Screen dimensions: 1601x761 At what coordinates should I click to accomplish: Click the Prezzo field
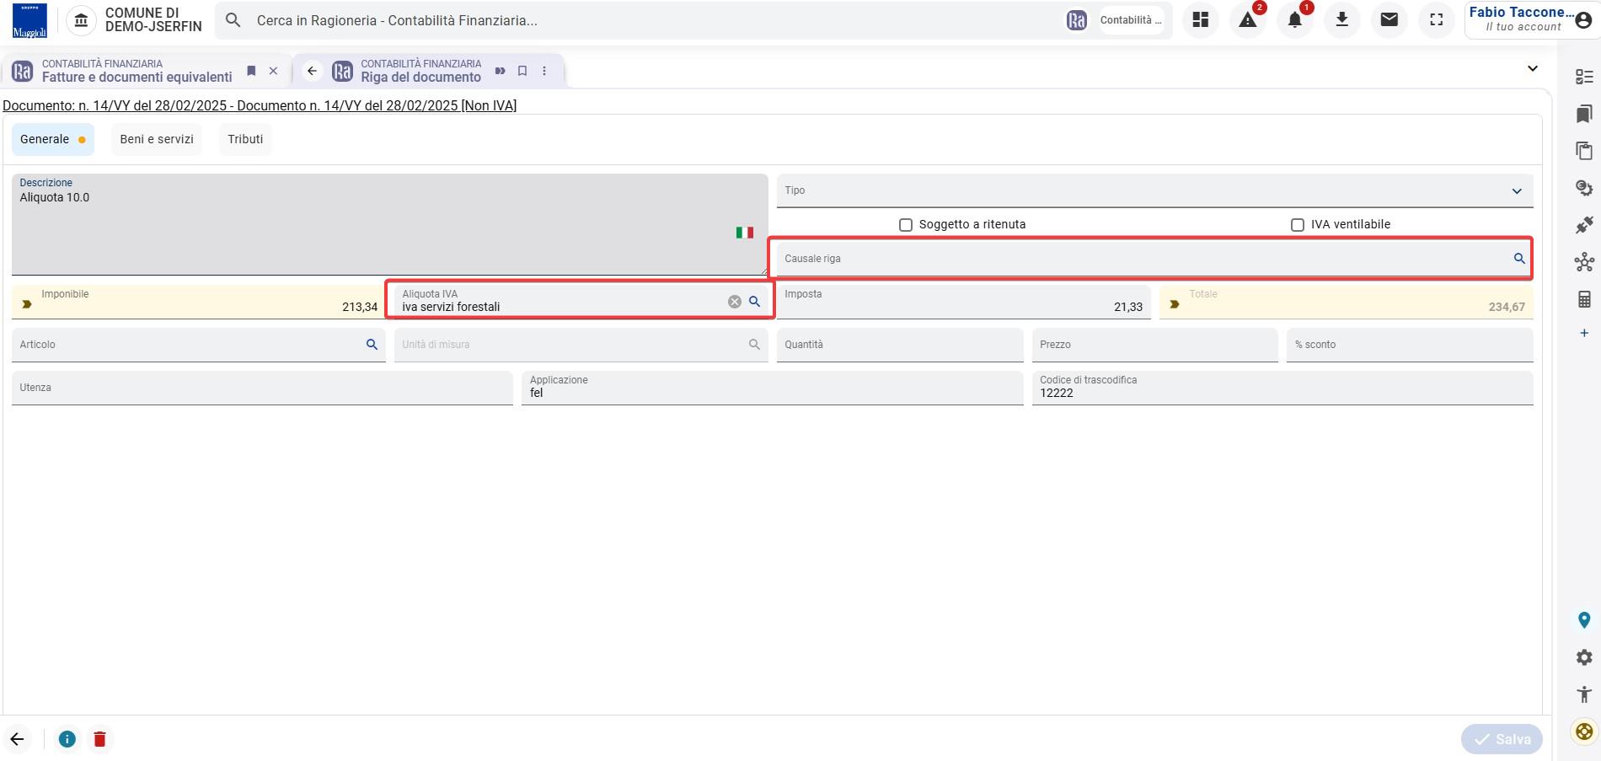pos(1155,345)
